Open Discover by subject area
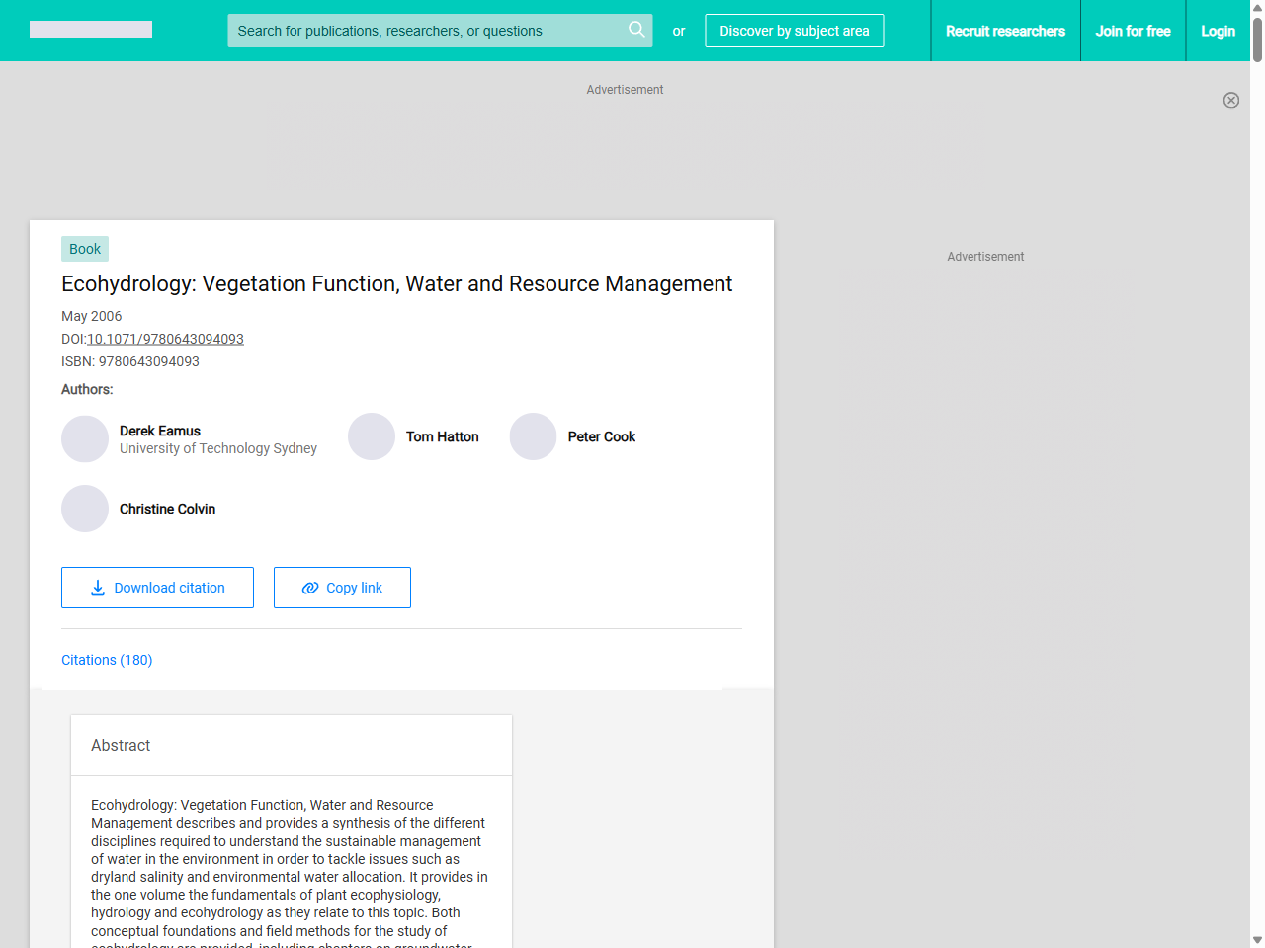This screenshot has height=948, width=1265. pos(794,31)
